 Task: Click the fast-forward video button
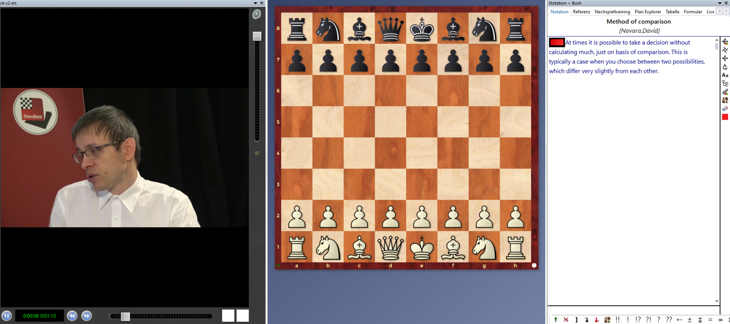point(87,316)
